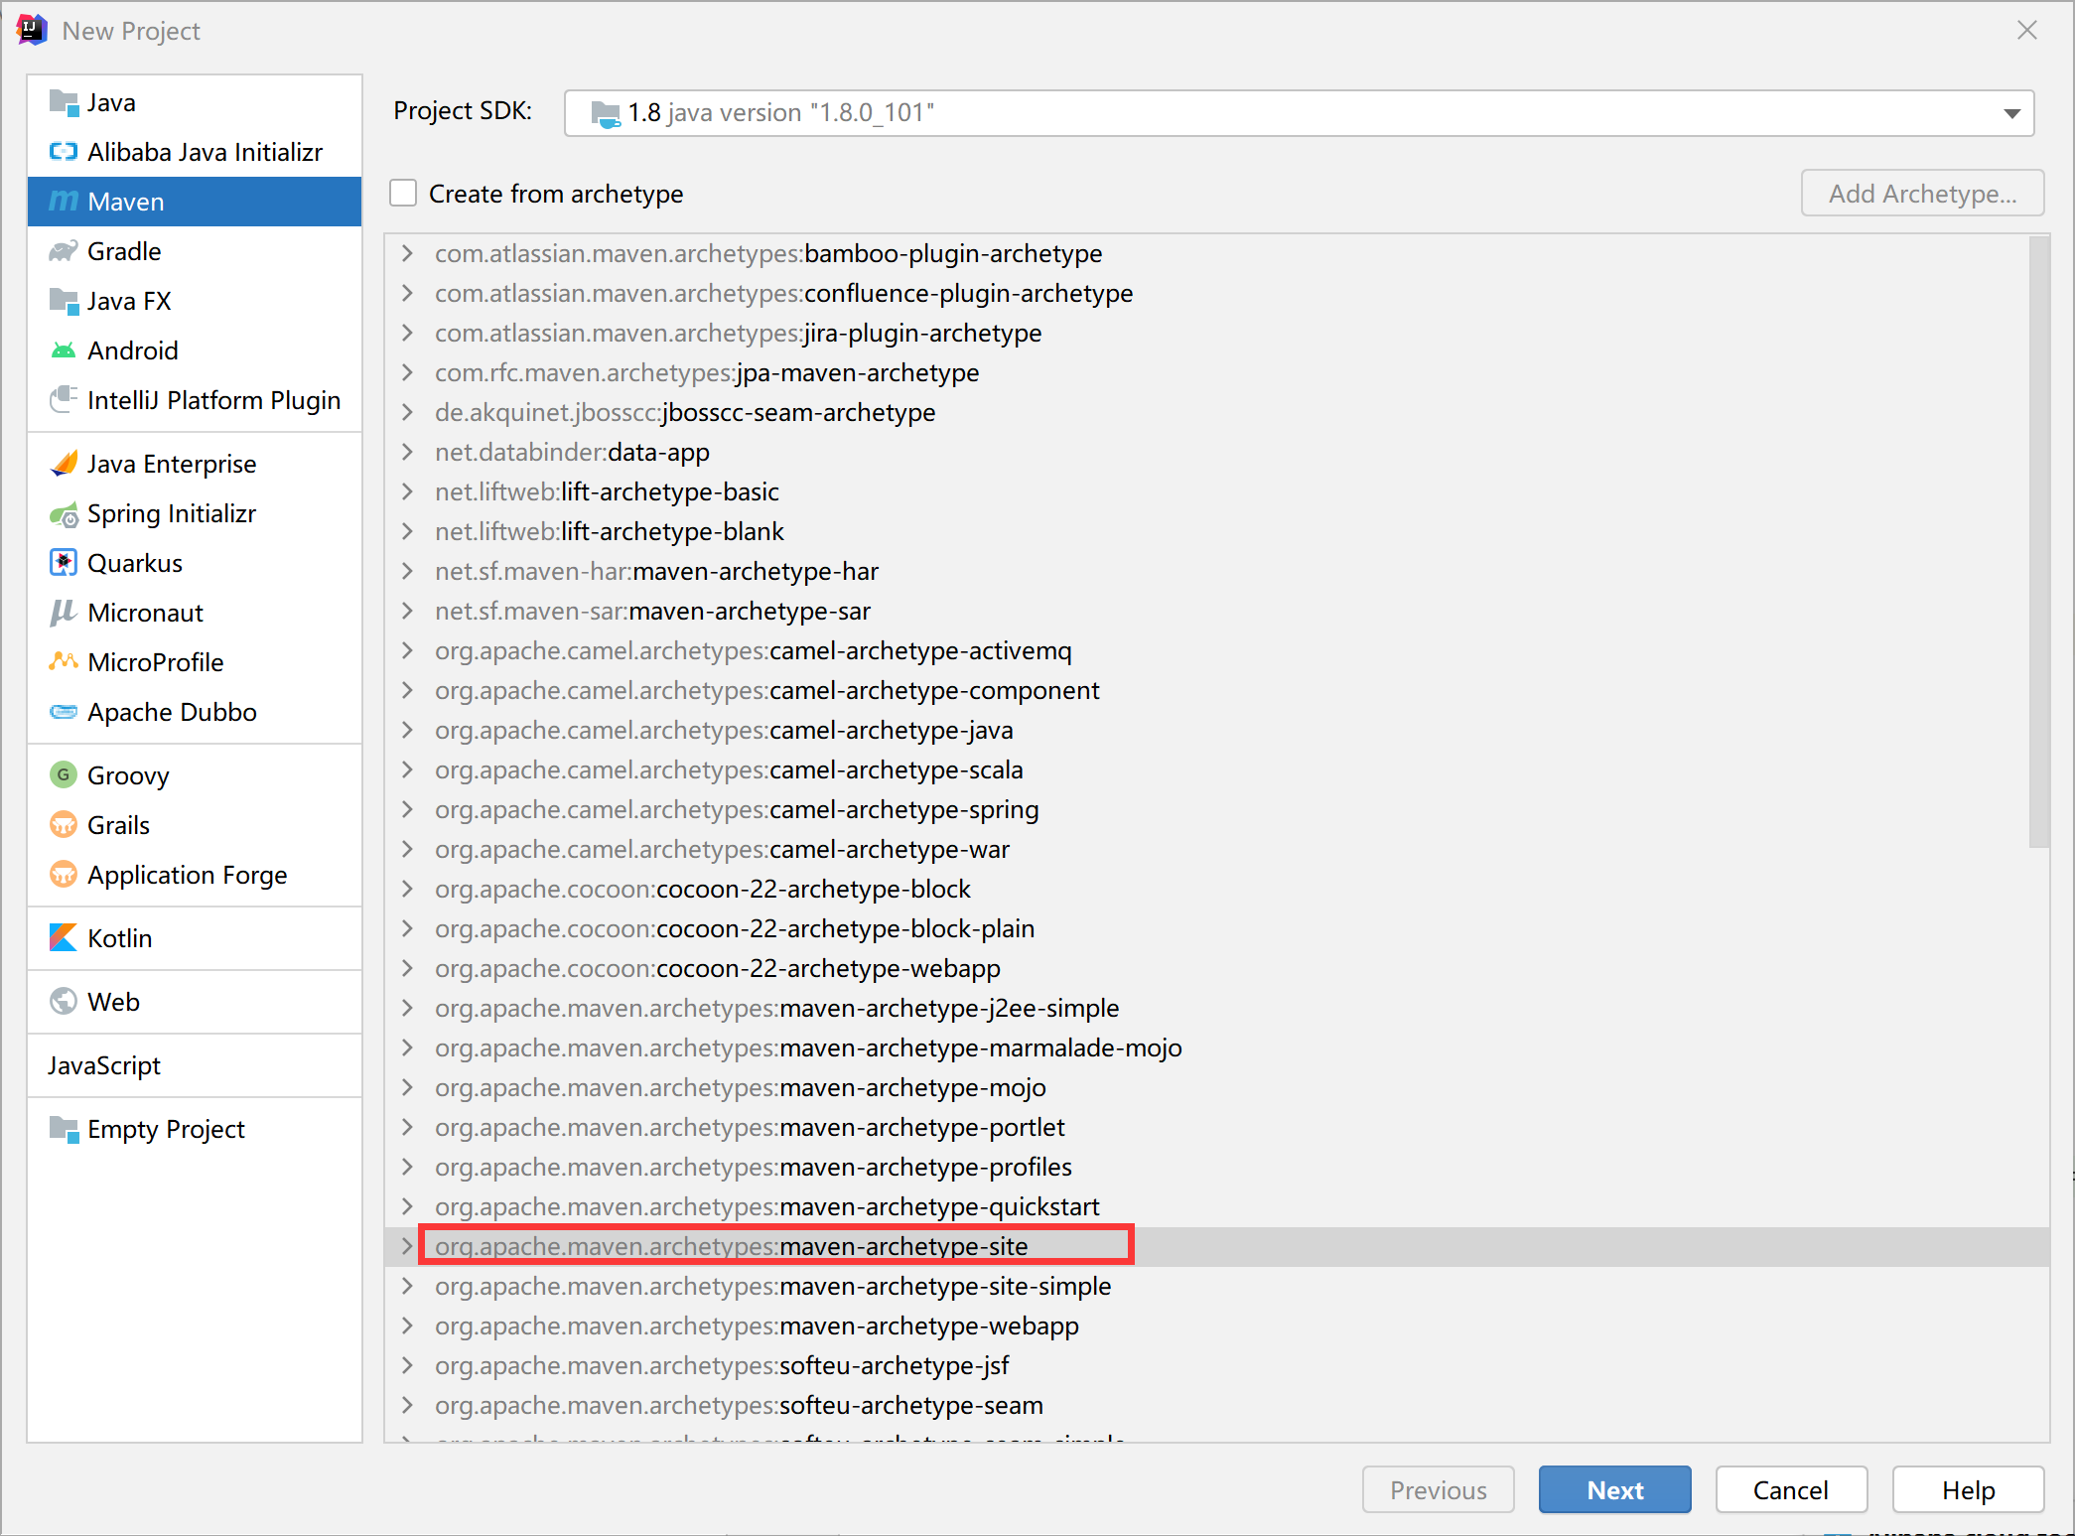Click the MicroProfile icon
Image resolution: width=2075 pixels, height=1536 pixels.
[64, 662]
